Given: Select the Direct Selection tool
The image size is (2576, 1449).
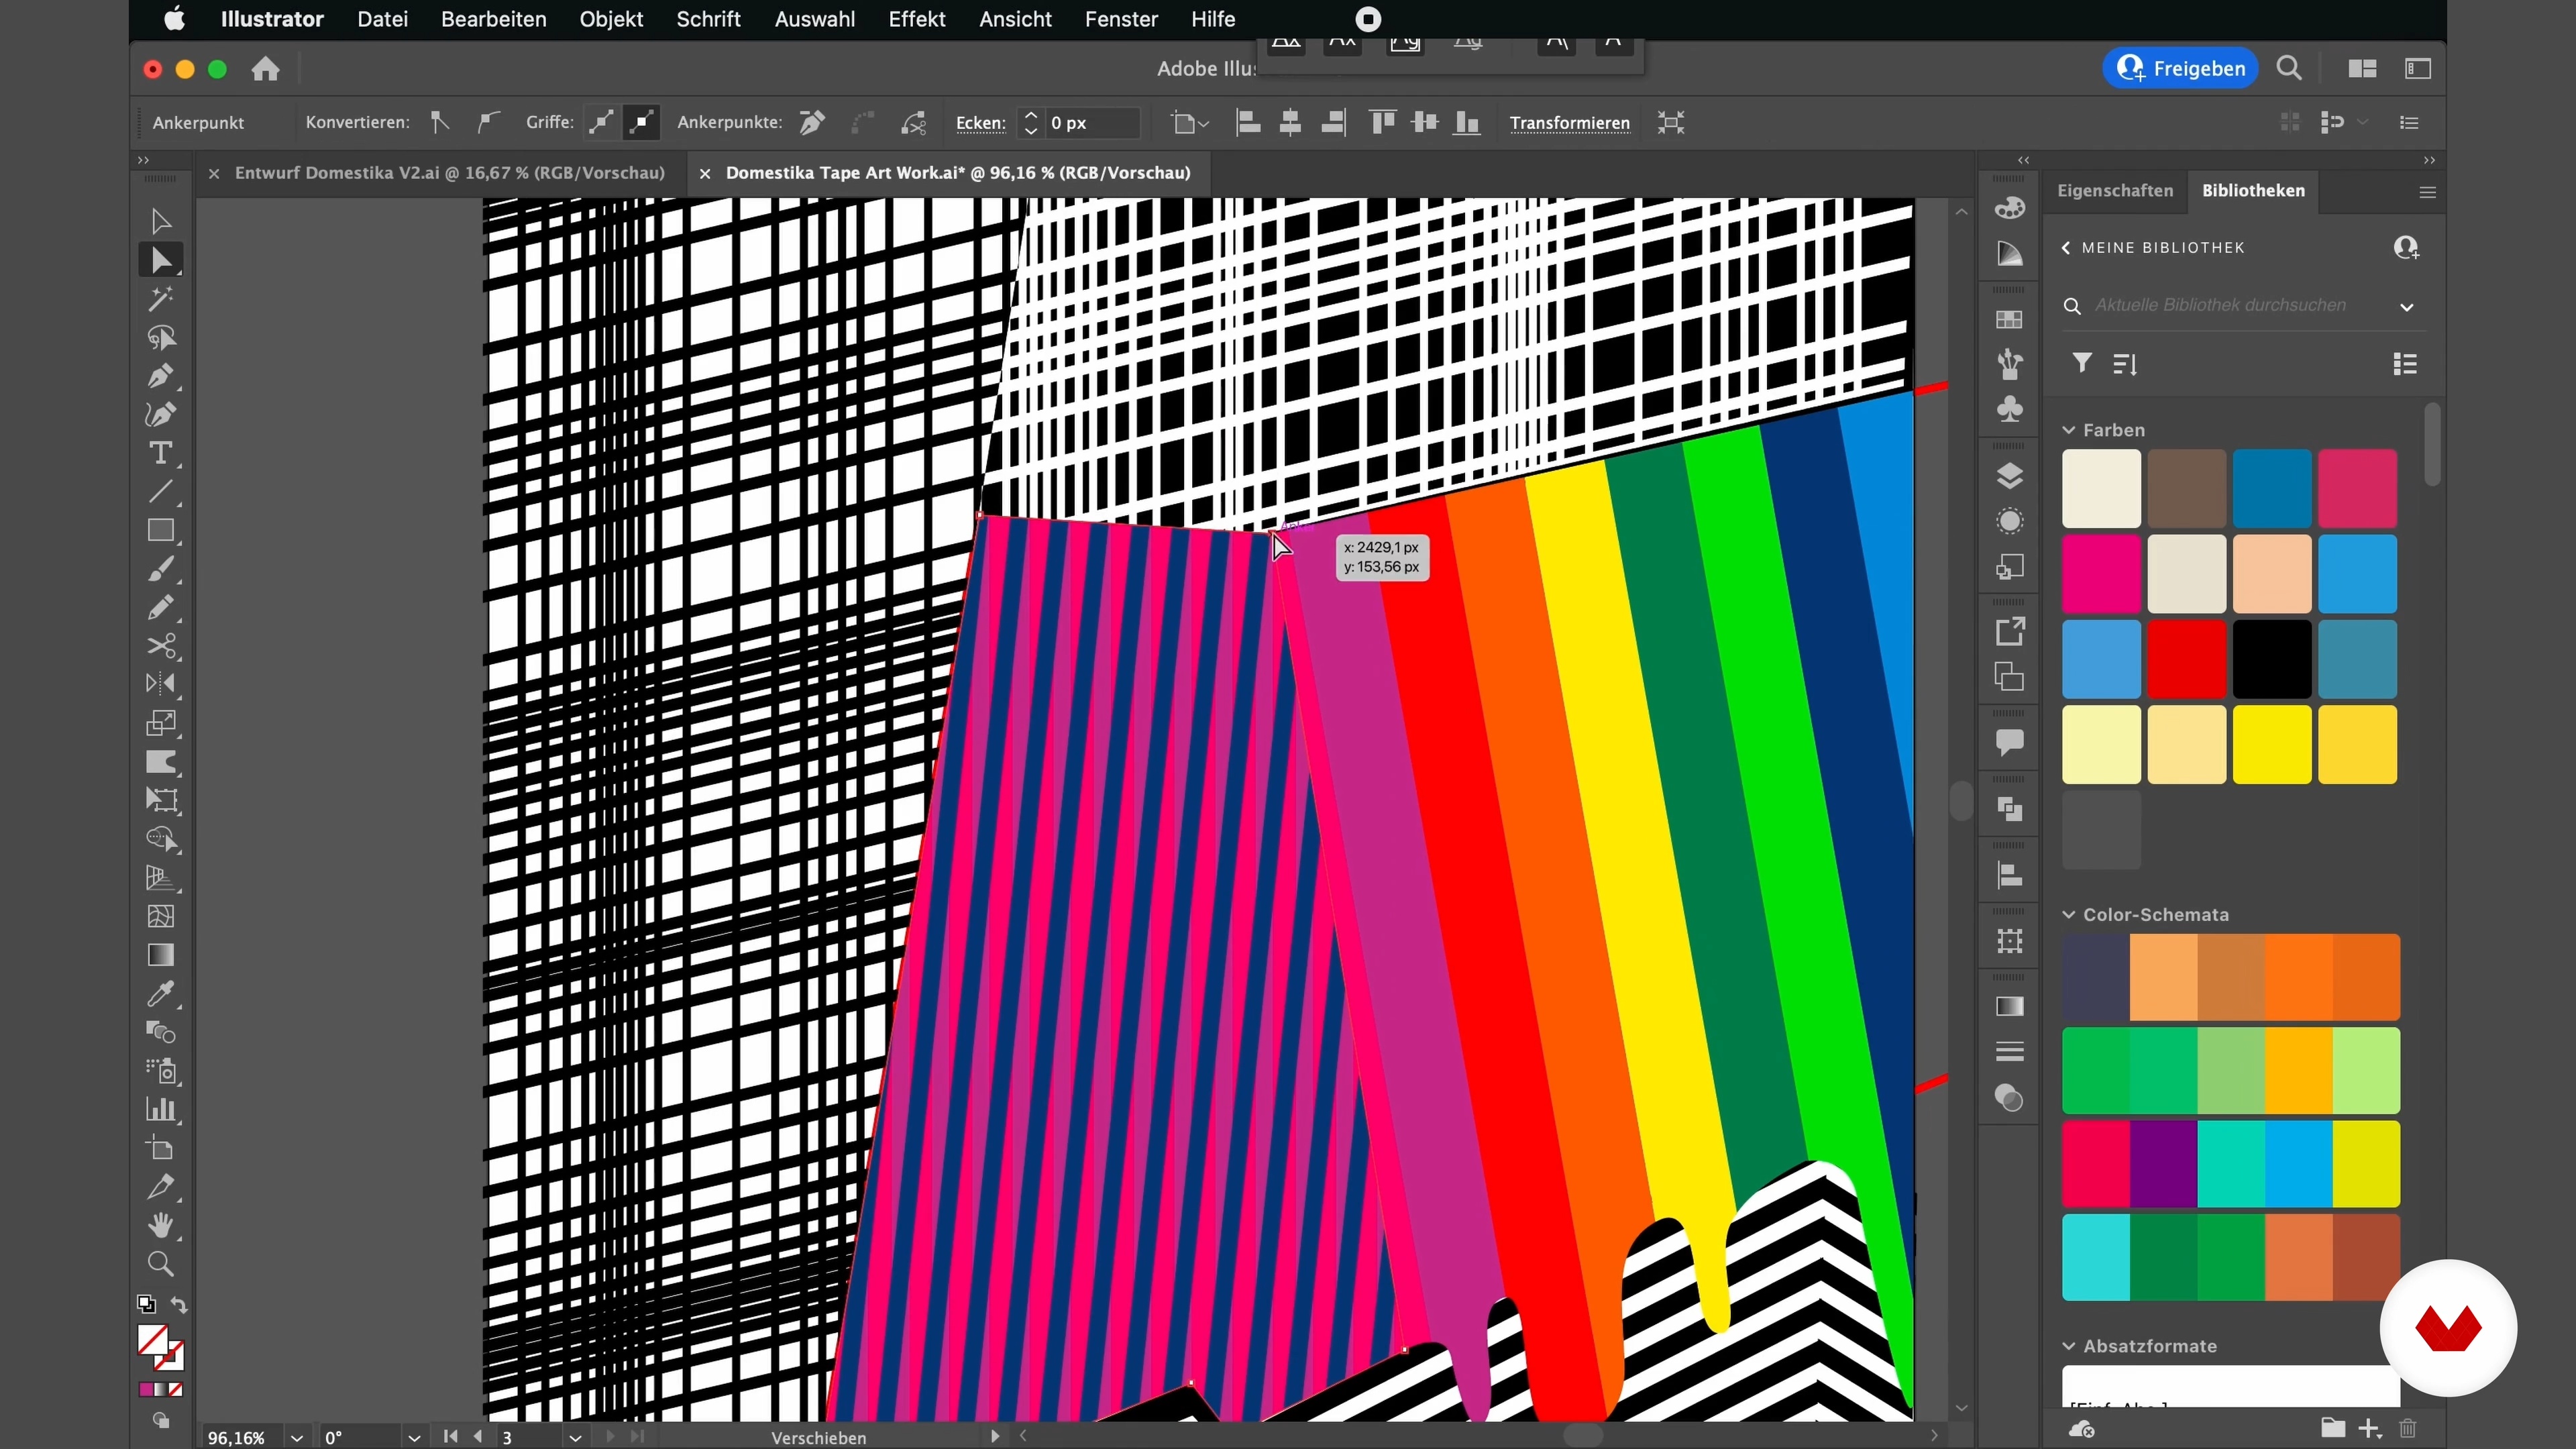Looking at the screenshot, I should pos(160,260).
